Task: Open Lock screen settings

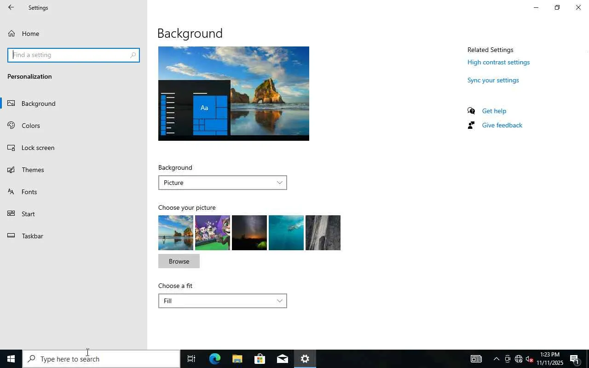Action: [x=74, y=148]
